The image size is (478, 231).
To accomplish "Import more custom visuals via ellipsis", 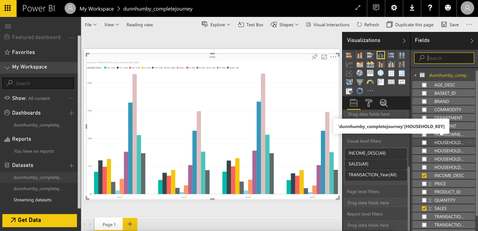I will point(370,91).
